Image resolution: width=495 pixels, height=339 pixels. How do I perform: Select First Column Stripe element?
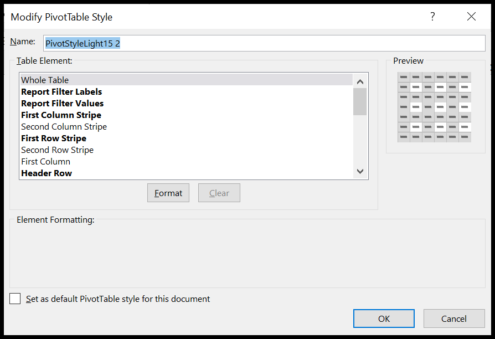point(61,115)
